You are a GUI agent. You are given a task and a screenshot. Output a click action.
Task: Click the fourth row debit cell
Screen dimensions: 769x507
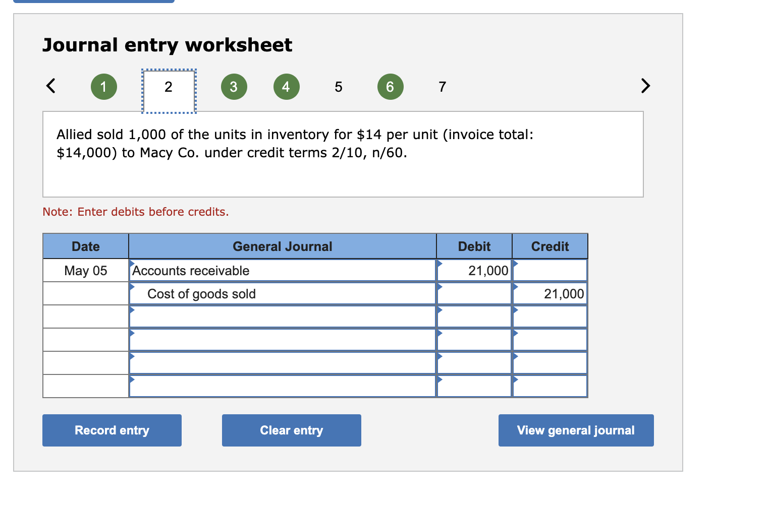pos(474,340)
